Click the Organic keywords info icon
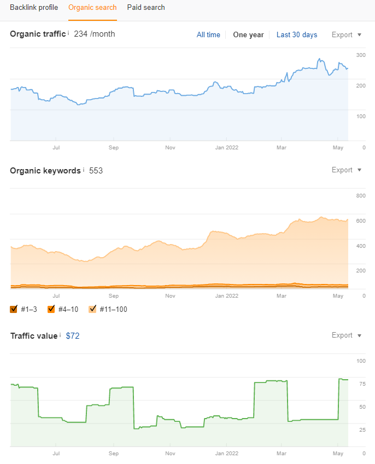This screenshot has height=464, width=375. [83, 170]
